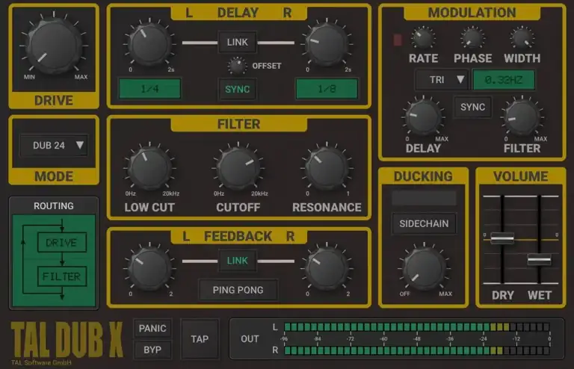Click the DRIVE block in routing diagram
Viewport: 574px width, 369px height.
click(x=62, y=243)
